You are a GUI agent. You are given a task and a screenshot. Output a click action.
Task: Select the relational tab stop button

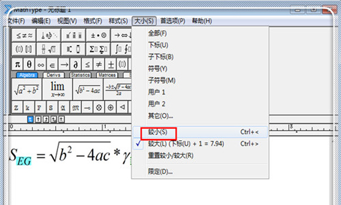[54, 119]
